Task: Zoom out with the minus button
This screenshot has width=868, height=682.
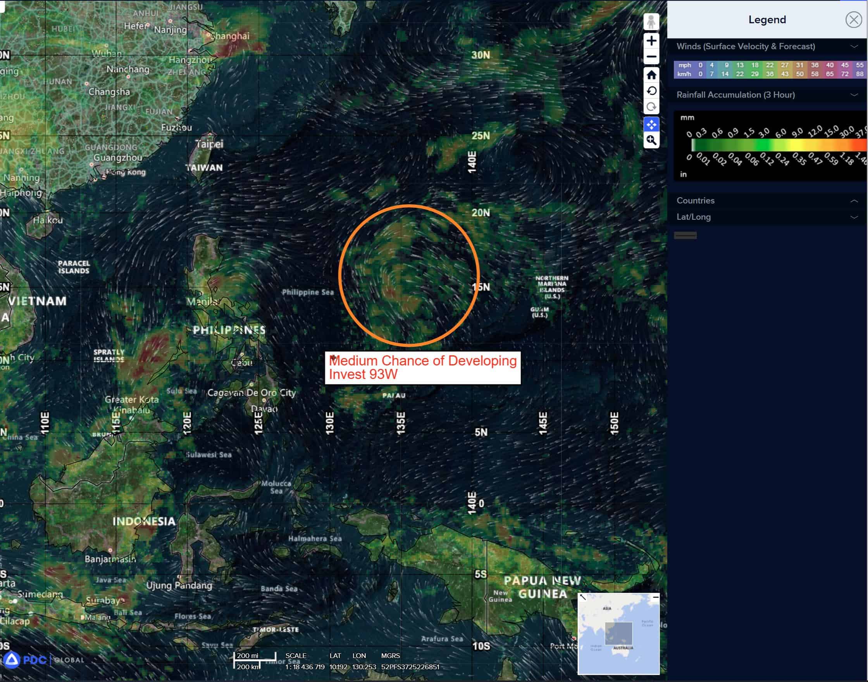Action: (x=651, y=57)
